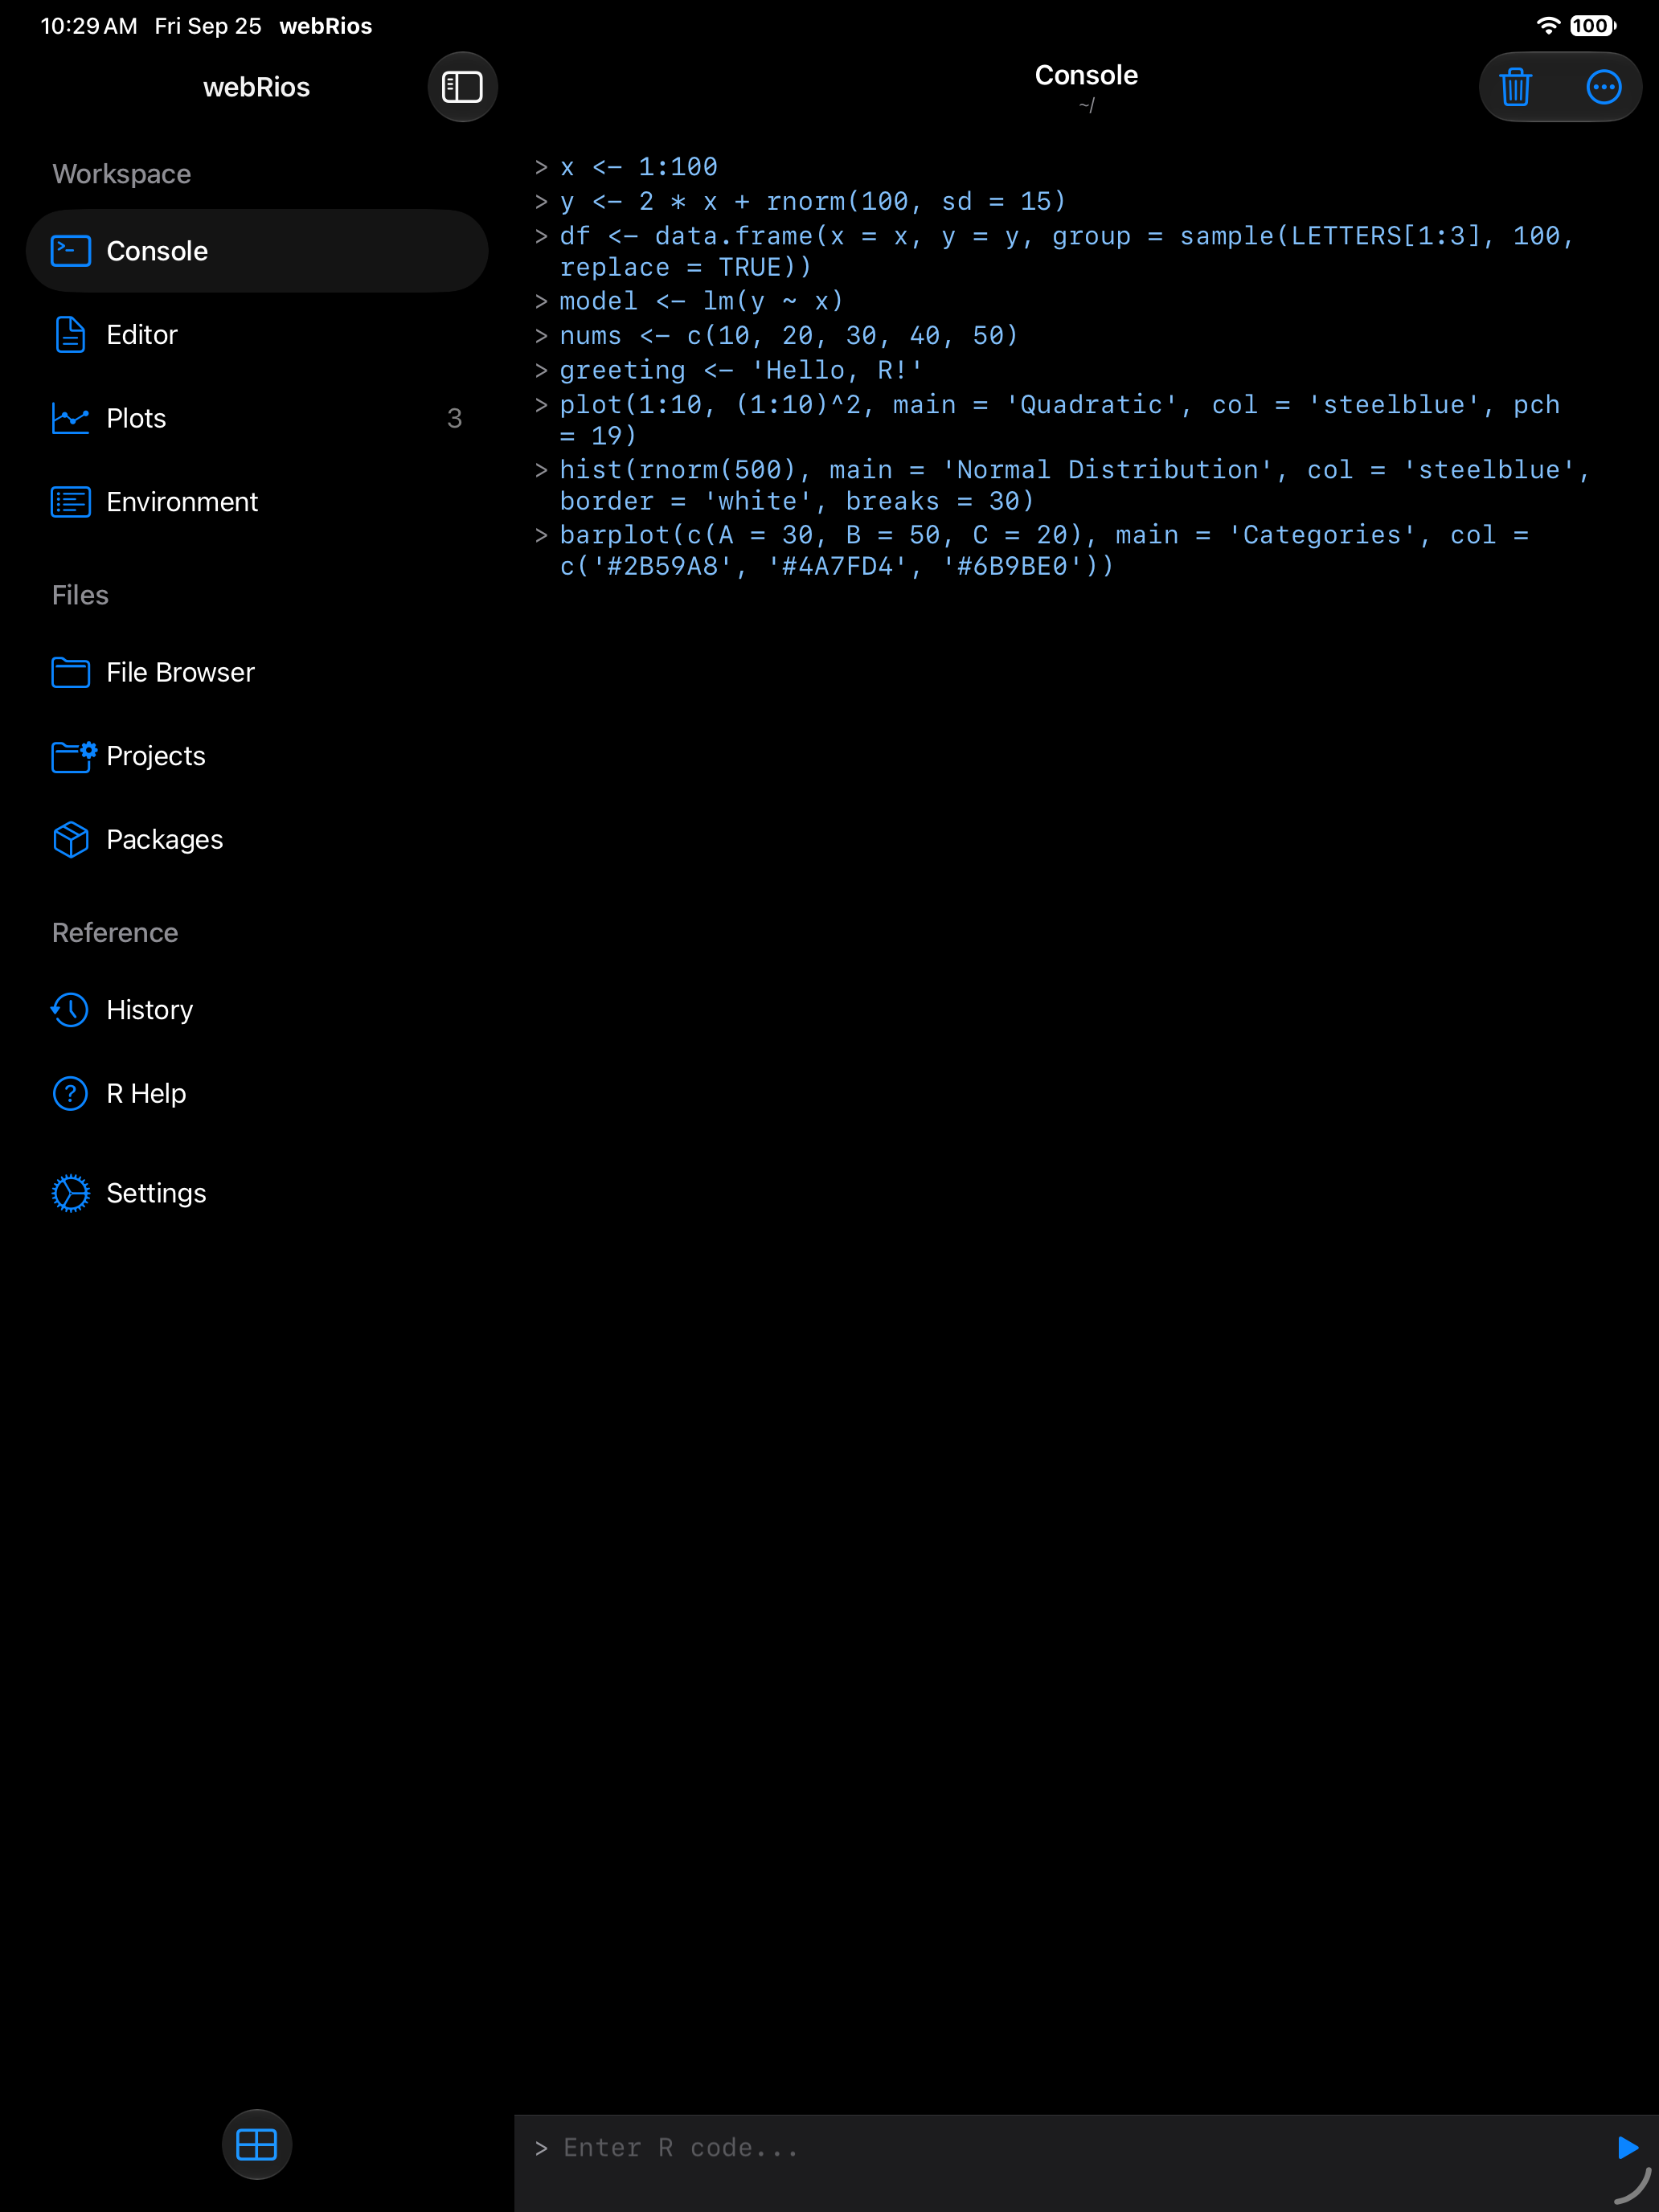Click the plot 'Quadratic' command line
The width and height of the screenshot is (1659, 2212).
tap(1060, 420)
